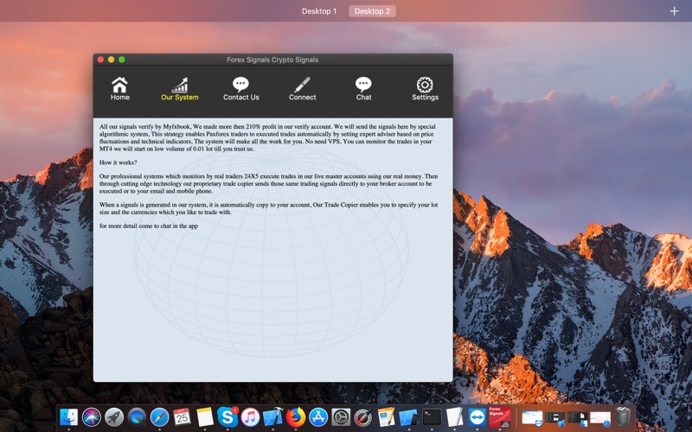Open Digital Color Meter dock icon

363,417
